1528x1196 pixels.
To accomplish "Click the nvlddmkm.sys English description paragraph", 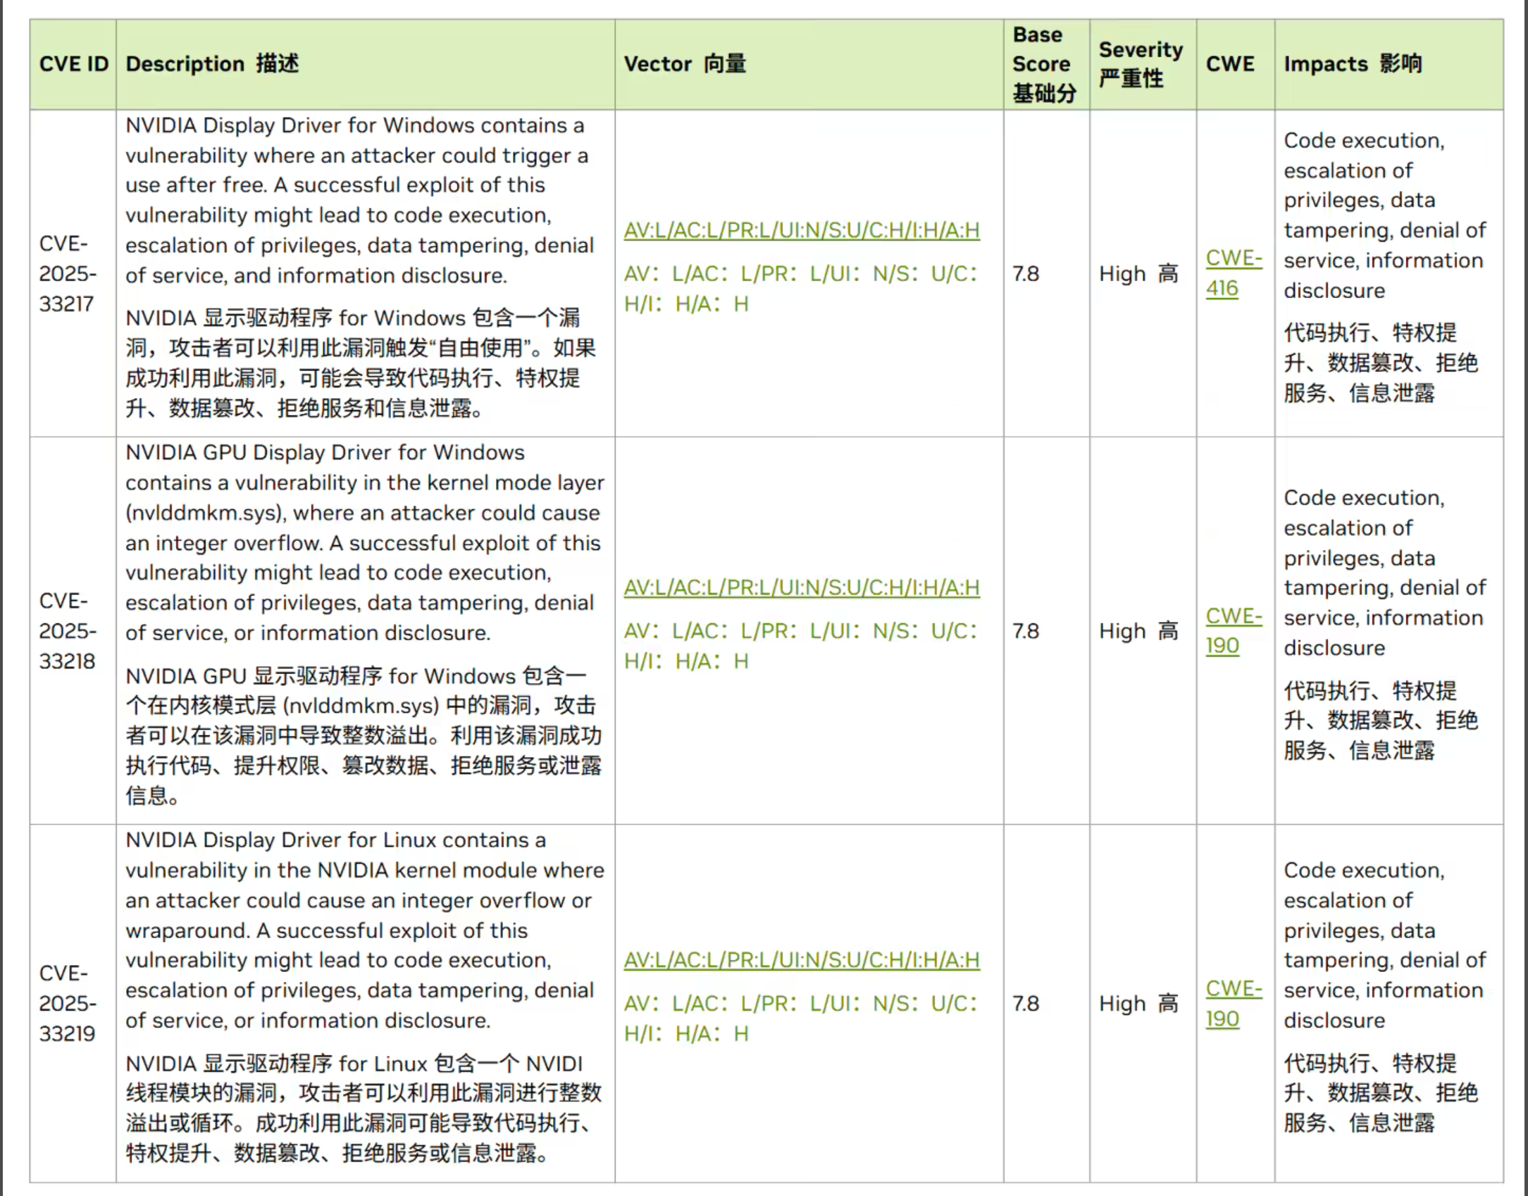I will 364,542.
